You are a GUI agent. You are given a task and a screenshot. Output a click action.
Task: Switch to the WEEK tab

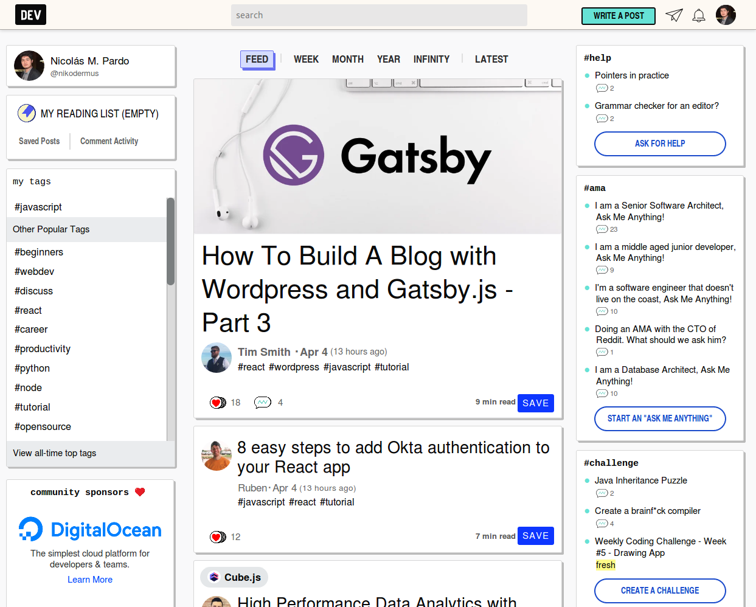pos(306,59)
